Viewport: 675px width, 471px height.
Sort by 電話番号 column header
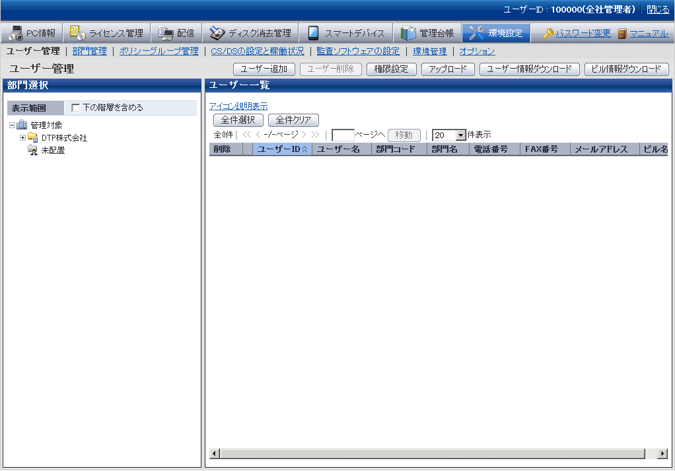coord(495,149)
